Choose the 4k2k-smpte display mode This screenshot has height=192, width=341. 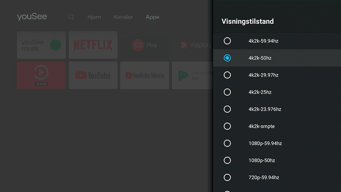pyautogui.click(x=227, y=126)
